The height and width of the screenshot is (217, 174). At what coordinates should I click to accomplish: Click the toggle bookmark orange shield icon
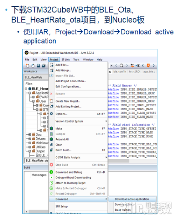click(x=148, y=65)
